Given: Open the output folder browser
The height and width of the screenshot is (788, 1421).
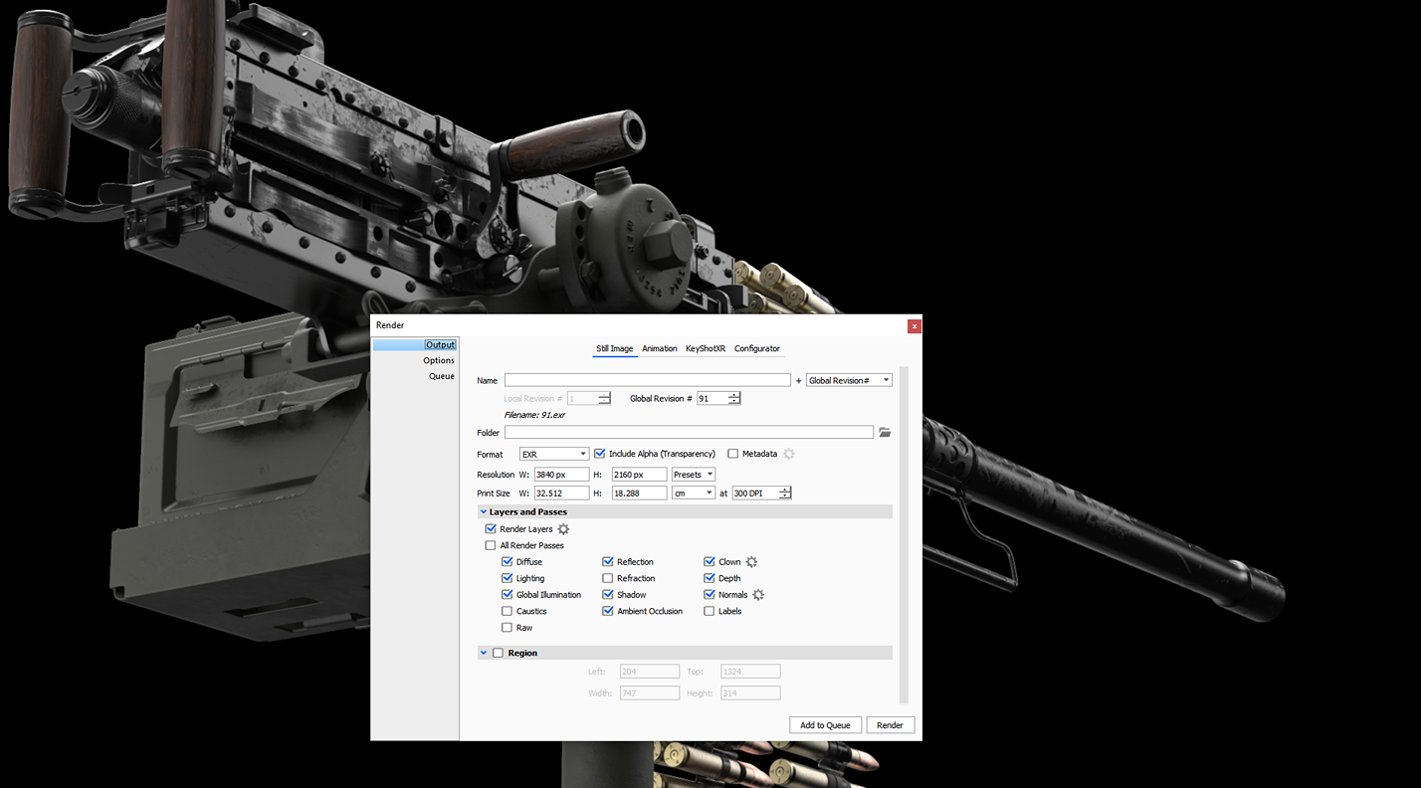Looking at the screenshot, I should pyautogui.click(x=885, y=432).
